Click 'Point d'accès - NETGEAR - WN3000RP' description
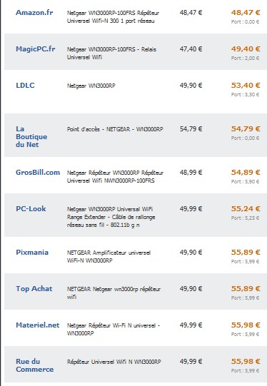Screen dimensions: 267x386 [115, 129]
